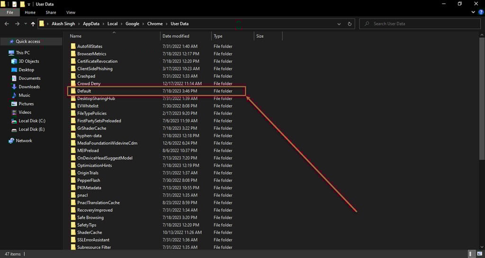Switch to Large icons view
Image resolution: width=485 pixels, height=258 pixels.
(x=479, y=254)
